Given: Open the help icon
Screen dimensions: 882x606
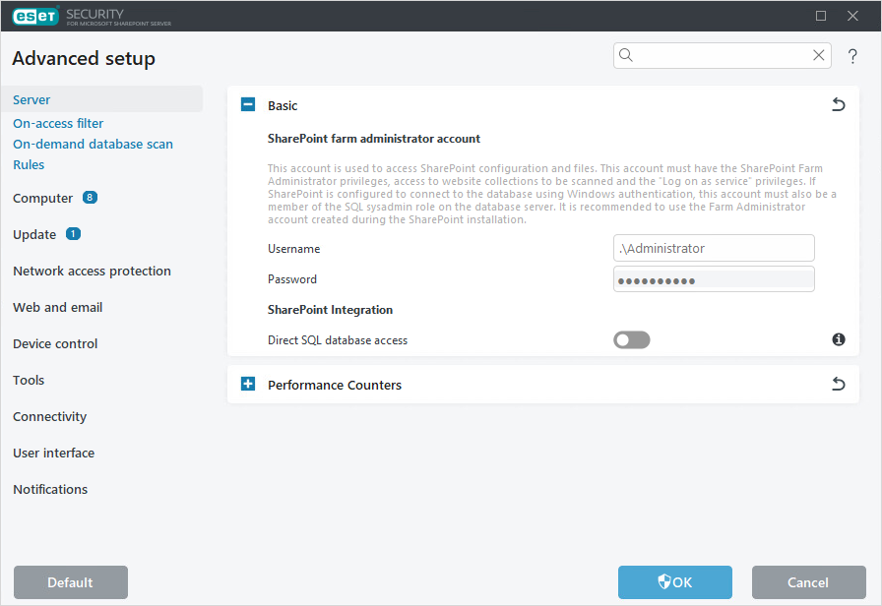Looking at the screenshot, I should click(x=852, y=56).
